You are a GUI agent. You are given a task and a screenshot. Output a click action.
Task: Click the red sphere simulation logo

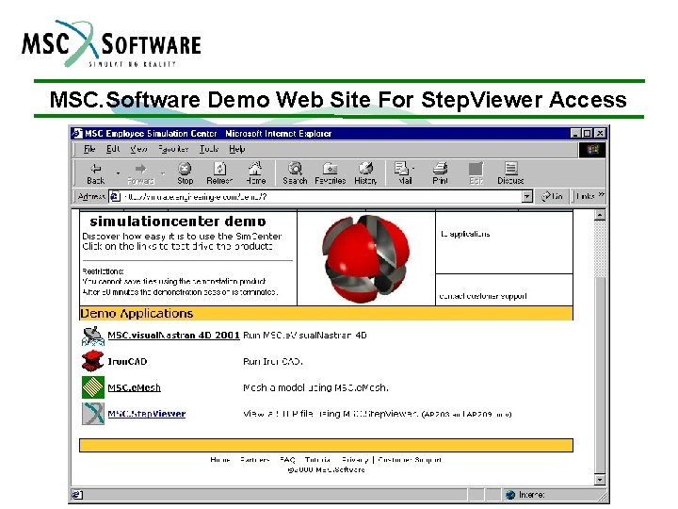pyautogui.click(x=365, y=258)
